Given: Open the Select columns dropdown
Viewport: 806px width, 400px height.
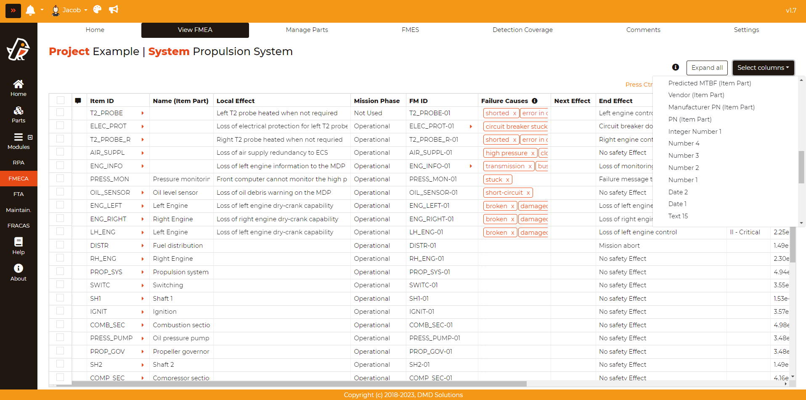Looking at the screenshot, I should tap(763, 68).
